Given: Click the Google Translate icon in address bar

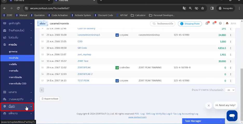Looking at the screenshot, I should pos(184,8).
